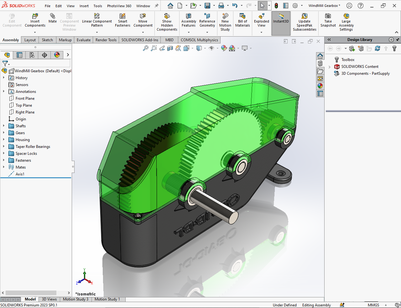Open the Appearances task pane tab
The width and height of the screenshot is (401, 308).
click(x=320, y=86)
